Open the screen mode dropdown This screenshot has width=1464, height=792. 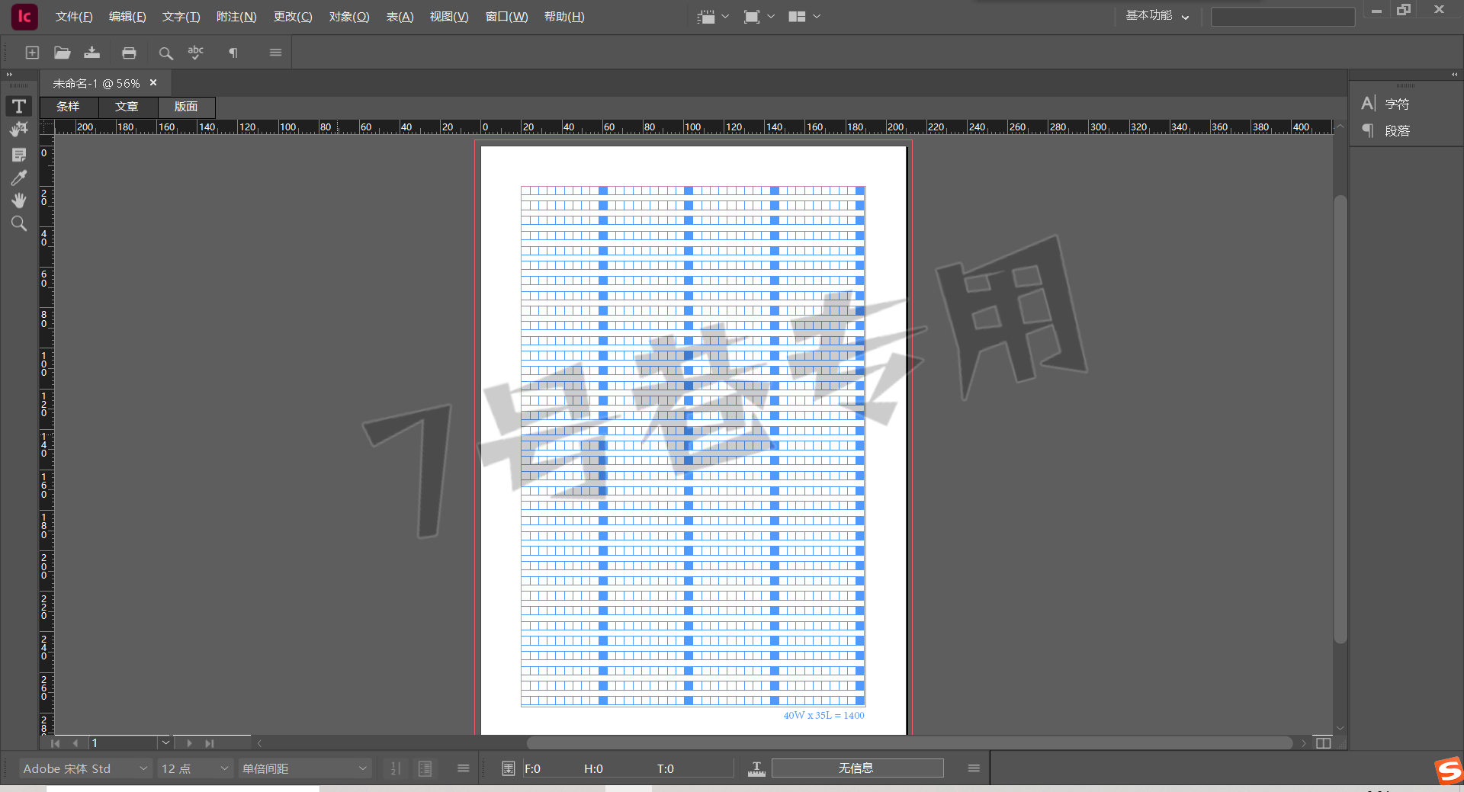tap(759, 16)
